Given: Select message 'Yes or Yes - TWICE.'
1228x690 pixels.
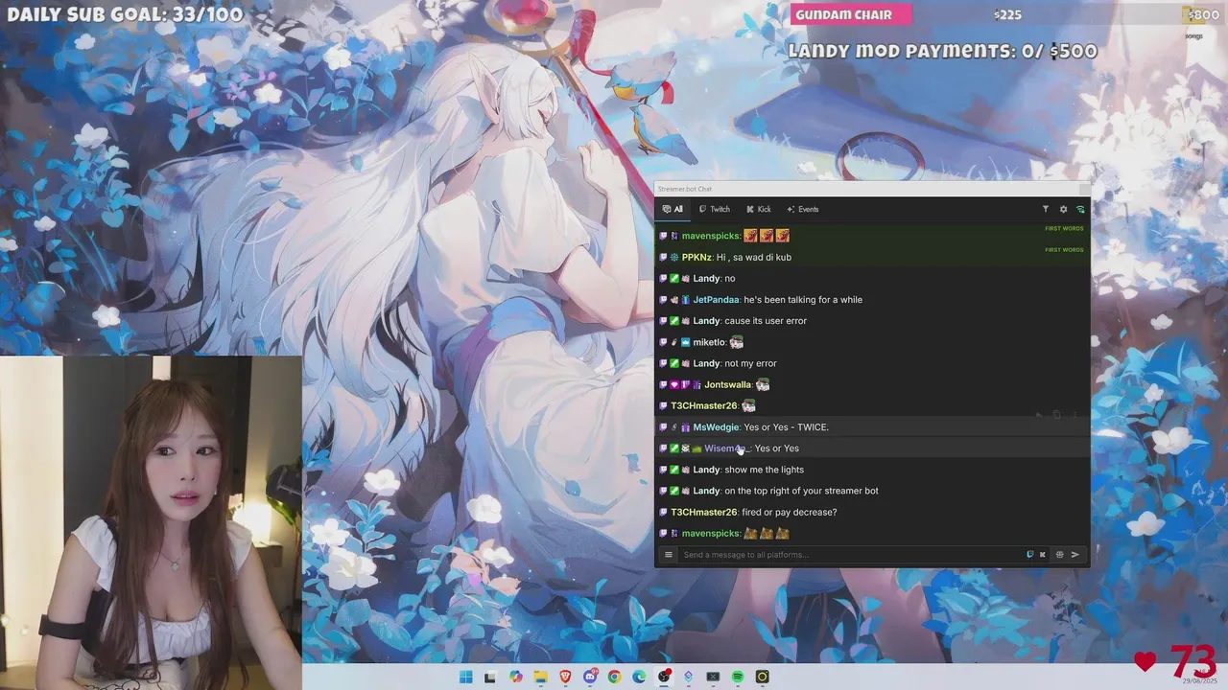Looking at the screenshot, I should tap(786, 426).
